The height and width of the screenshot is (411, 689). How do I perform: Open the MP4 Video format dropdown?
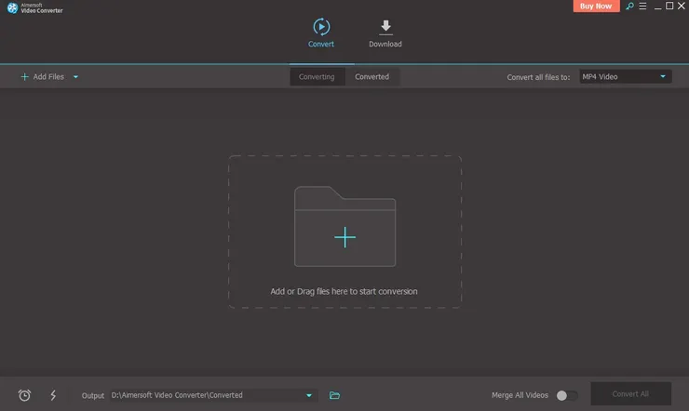625,77
